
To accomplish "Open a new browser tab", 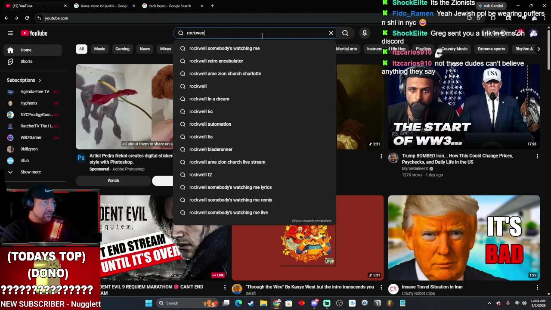I will pyautogui.click(x=212, y=6).
